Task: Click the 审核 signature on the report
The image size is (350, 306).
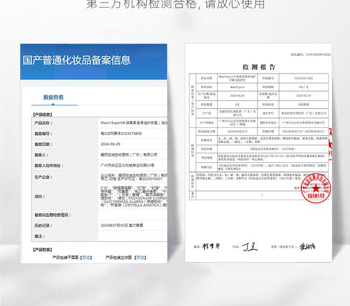Action: pyautogui.click(x=250, y=247)
